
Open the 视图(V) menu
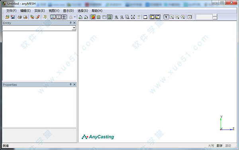54,11
